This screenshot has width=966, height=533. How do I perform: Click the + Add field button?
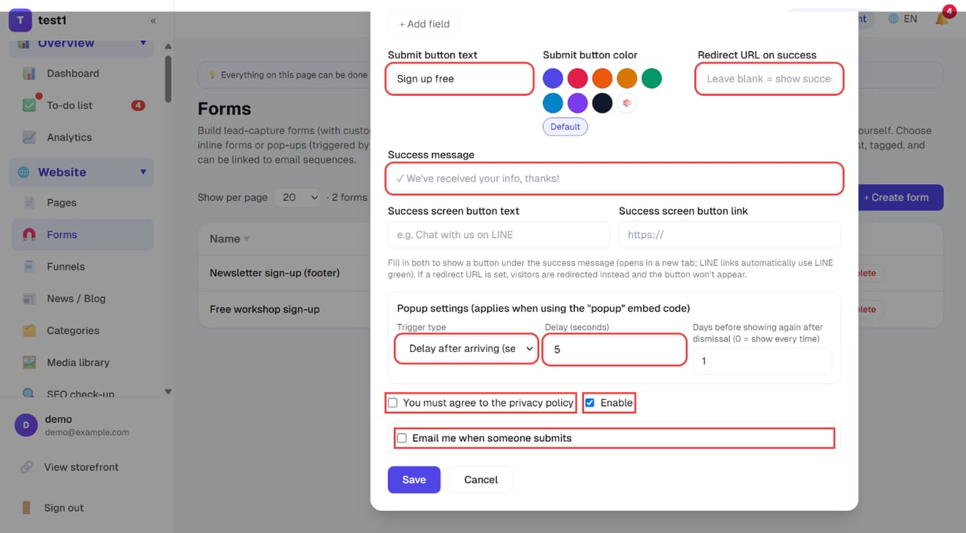(424, 24)
